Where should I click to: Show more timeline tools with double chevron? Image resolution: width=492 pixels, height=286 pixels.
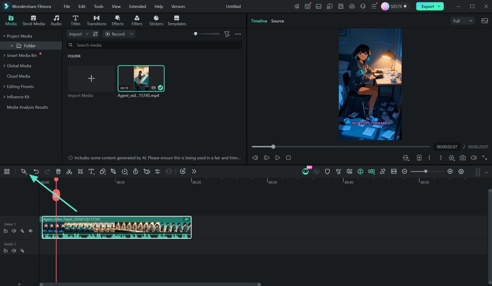pyautogui.click(x=194, y=171)
